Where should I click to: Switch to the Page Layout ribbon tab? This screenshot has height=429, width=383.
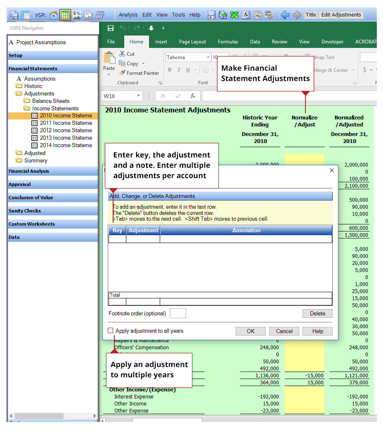tap(192, 42)
